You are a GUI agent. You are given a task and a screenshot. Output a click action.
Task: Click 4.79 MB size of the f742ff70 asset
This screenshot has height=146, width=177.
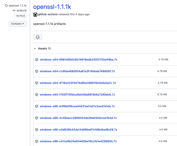[x=162, y=94]
